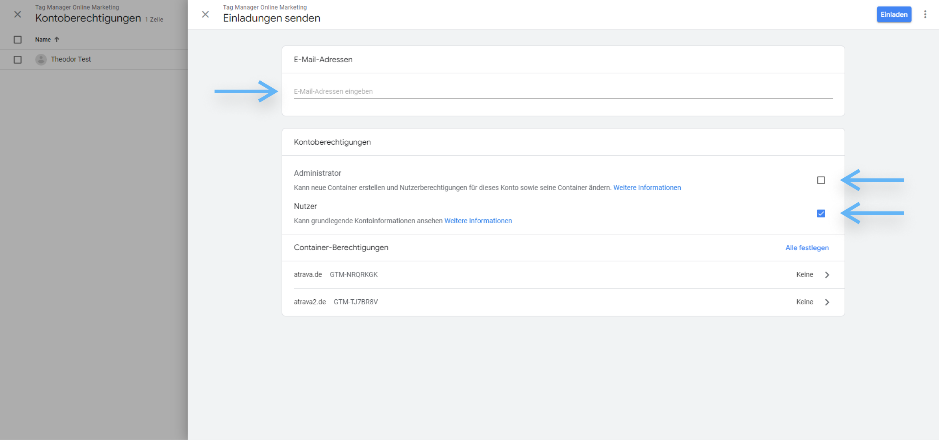Screen dimensions: 939x440
Task: Check the box next to Theodor Test
Action: click(17, 59)
